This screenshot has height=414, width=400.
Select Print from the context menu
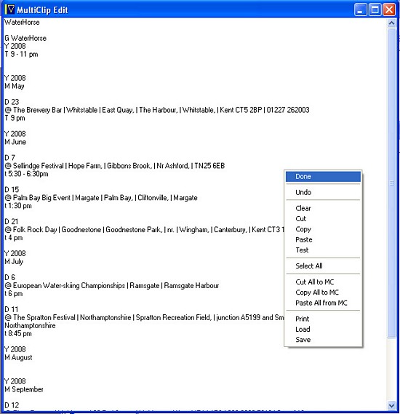point(323,319)
